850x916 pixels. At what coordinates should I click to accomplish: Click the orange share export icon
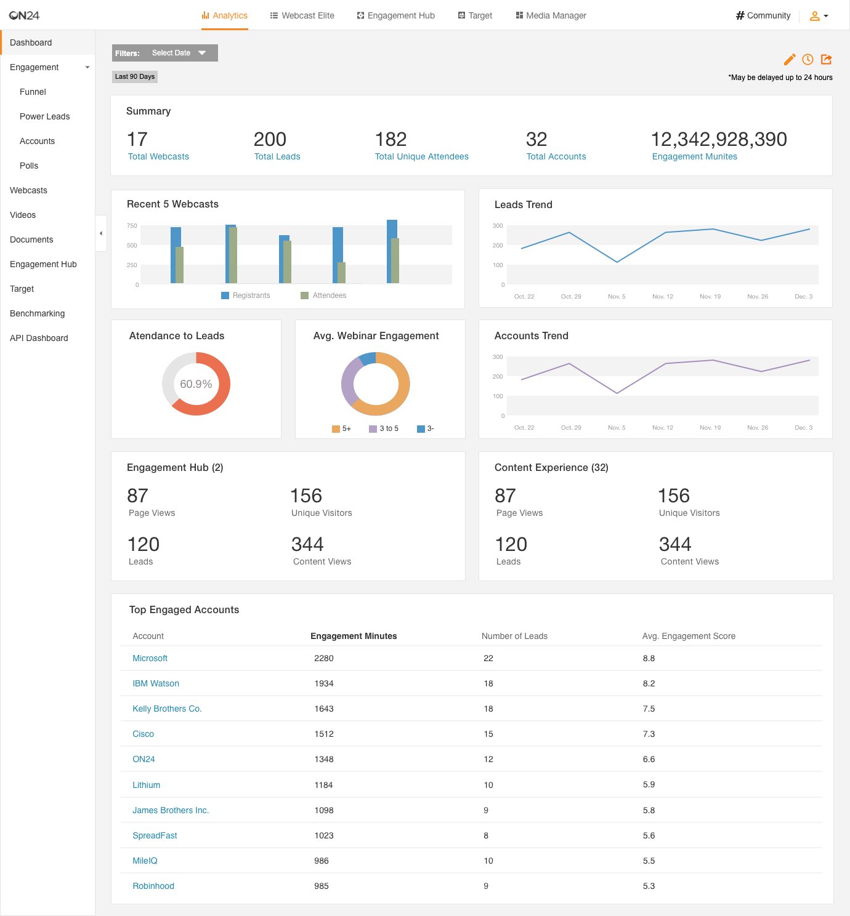coord(827,60)
